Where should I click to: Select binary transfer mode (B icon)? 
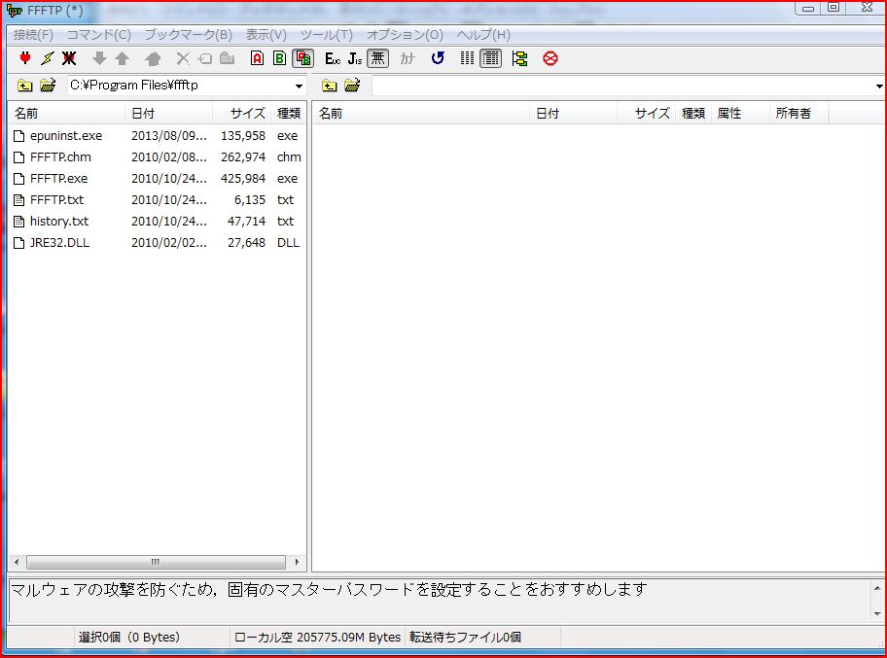[x=279, y=58]
